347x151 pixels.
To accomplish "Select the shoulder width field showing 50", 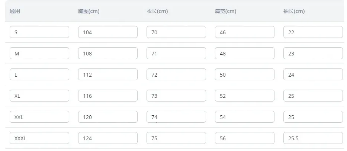I will [x=245, y=75].
